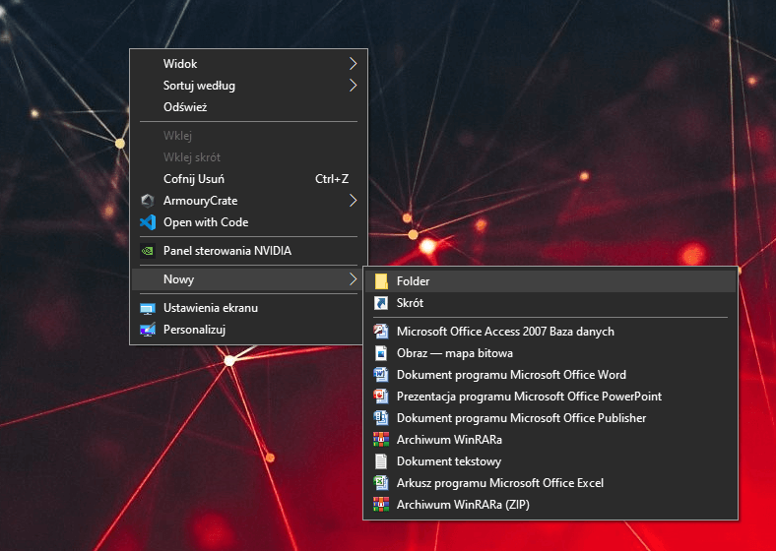Open Ustawienia ekranu
The image size is (776, 551).
(x=248, y=308)
